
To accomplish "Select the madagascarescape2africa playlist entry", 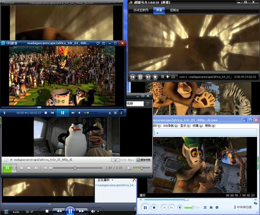I will pyautogui.click(x=116, y=185).
